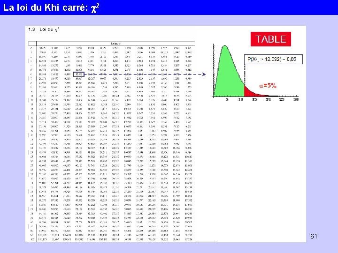Click the slide title 'La loi du Khi carré'

coord(51,8)
